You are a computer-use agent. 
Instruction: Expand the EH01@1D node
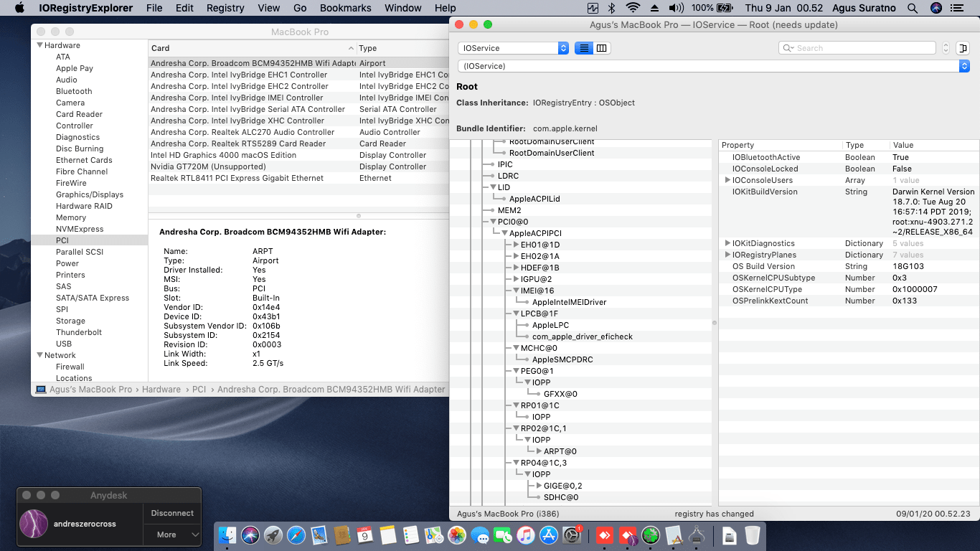tap(516, 245)
